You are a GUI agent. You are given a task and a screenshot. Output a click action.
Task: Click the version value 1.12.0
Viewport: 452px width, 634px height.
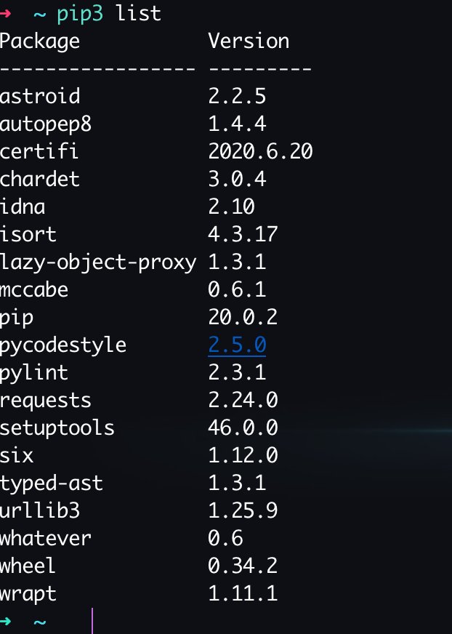click(243, 455)
